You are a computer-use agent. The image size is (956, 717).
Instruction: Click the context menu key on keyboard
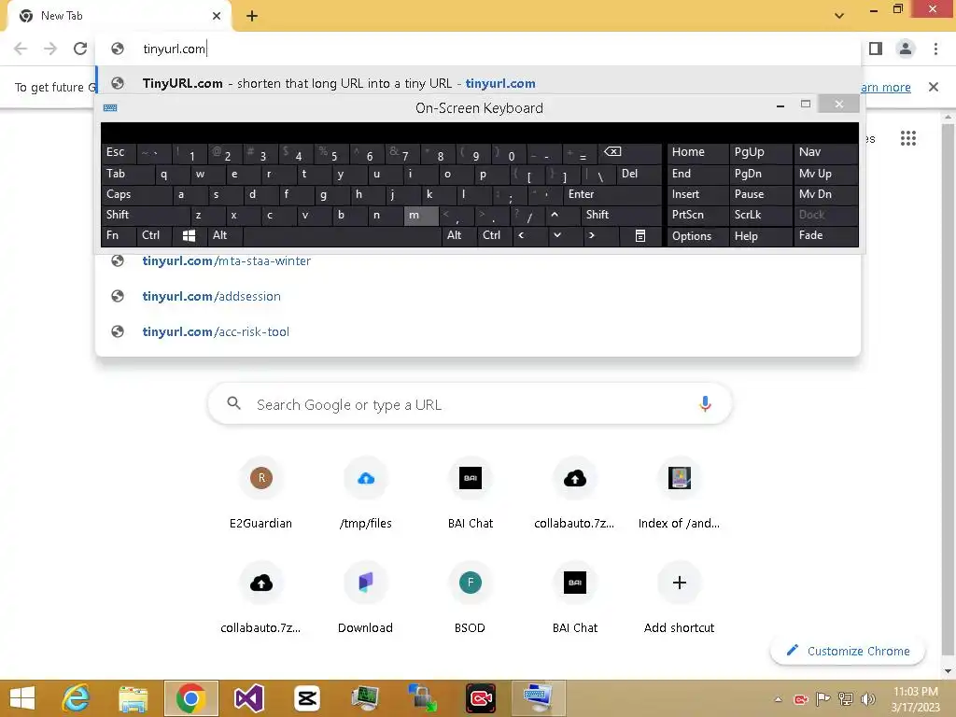640,236
